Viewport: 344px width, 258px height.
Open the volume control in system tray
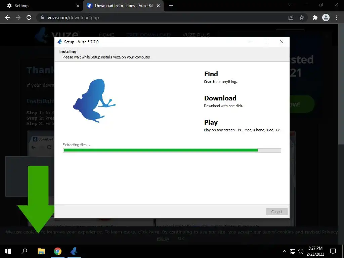[x=301, y=251]
